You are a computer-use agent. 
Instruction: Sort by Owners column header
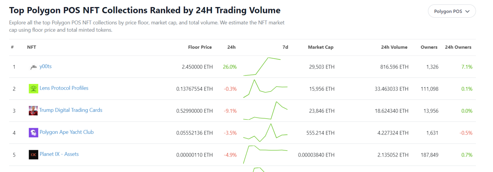[429, 47]
